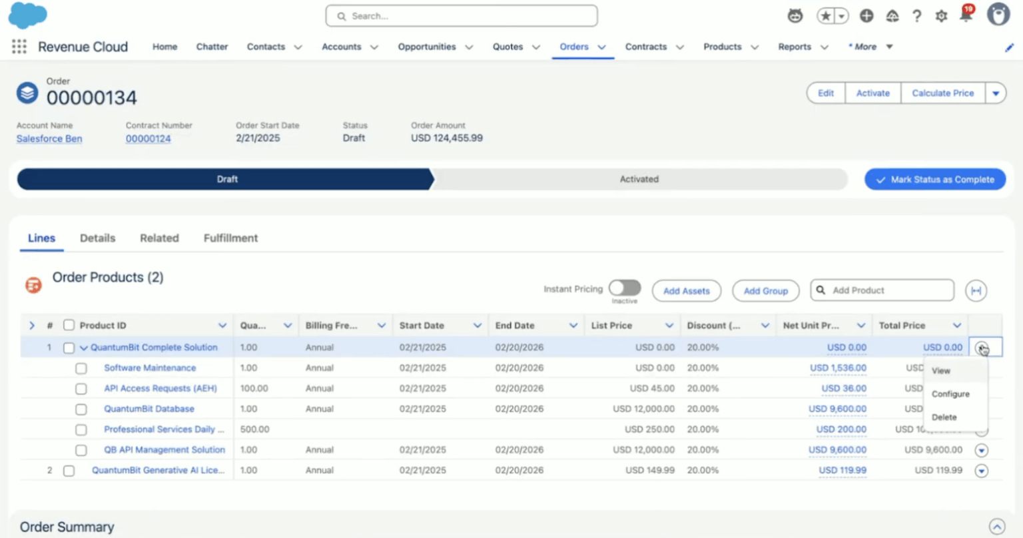Image resolution: width=1023 pixels, height=538 pixels.
Task: Open the favorites list dropdown arrow
Action: [x=842, y=16]
